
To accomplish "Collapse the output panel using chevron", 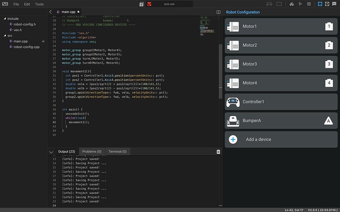I will tap(51, 152).
